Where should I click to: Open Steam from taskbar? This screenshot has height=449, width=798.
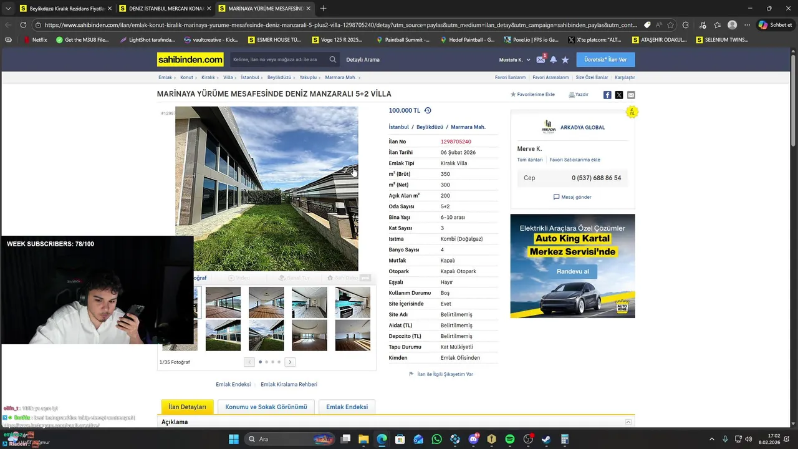click(x=546, y=439)
